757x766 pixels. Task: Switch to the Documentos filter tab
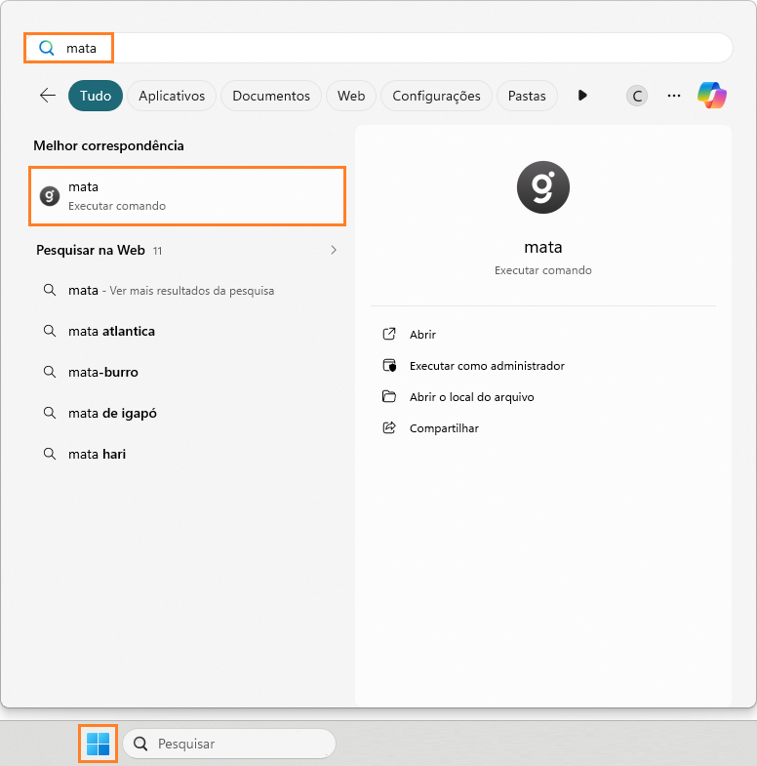click(x=270, y=96)
